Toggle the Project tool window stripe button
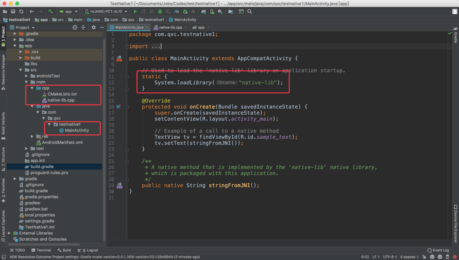Screen dimensions: 459x260 tap(3, 36)
